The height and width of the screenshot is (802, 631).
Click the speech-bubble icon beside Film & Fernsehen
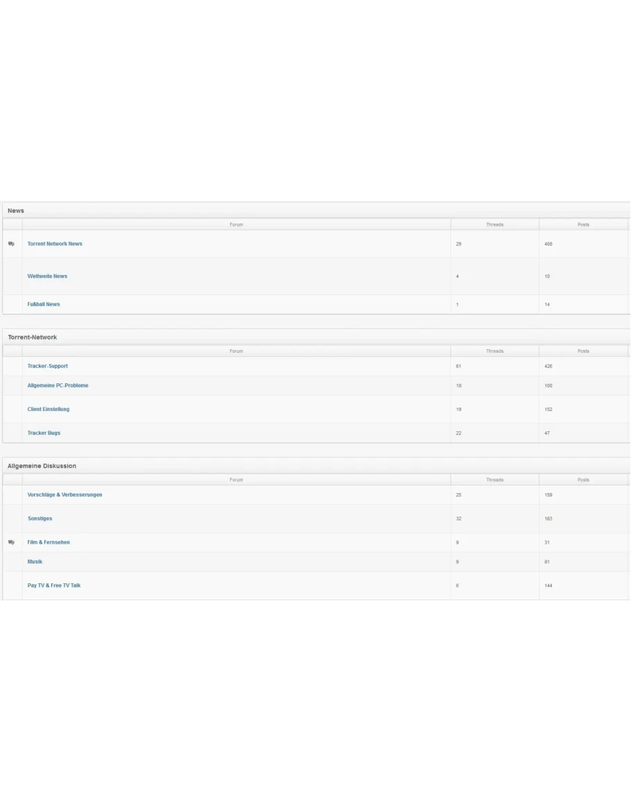coord(11,542)
